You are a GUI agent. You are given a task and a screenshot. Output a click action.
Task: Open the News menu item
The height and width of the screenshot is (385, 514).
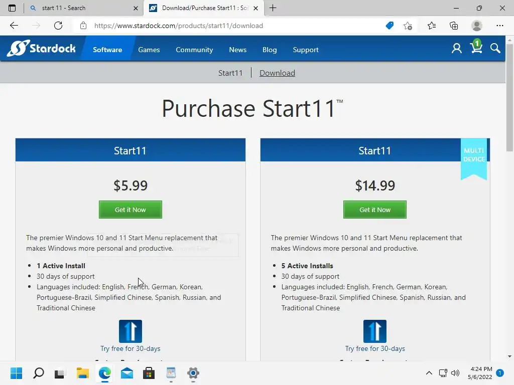(237, 50)
